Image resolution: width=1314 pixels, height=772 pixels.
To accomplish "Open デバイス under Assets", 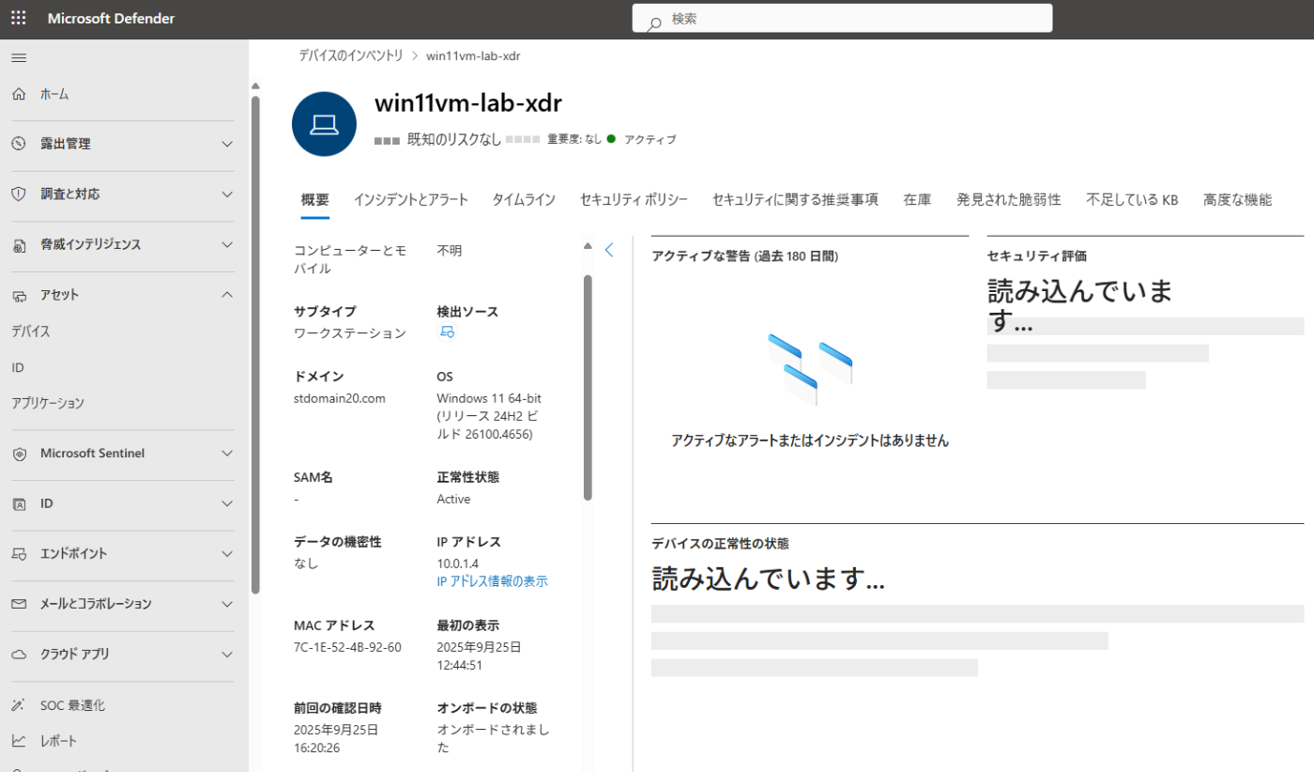I will click(31, 332).
